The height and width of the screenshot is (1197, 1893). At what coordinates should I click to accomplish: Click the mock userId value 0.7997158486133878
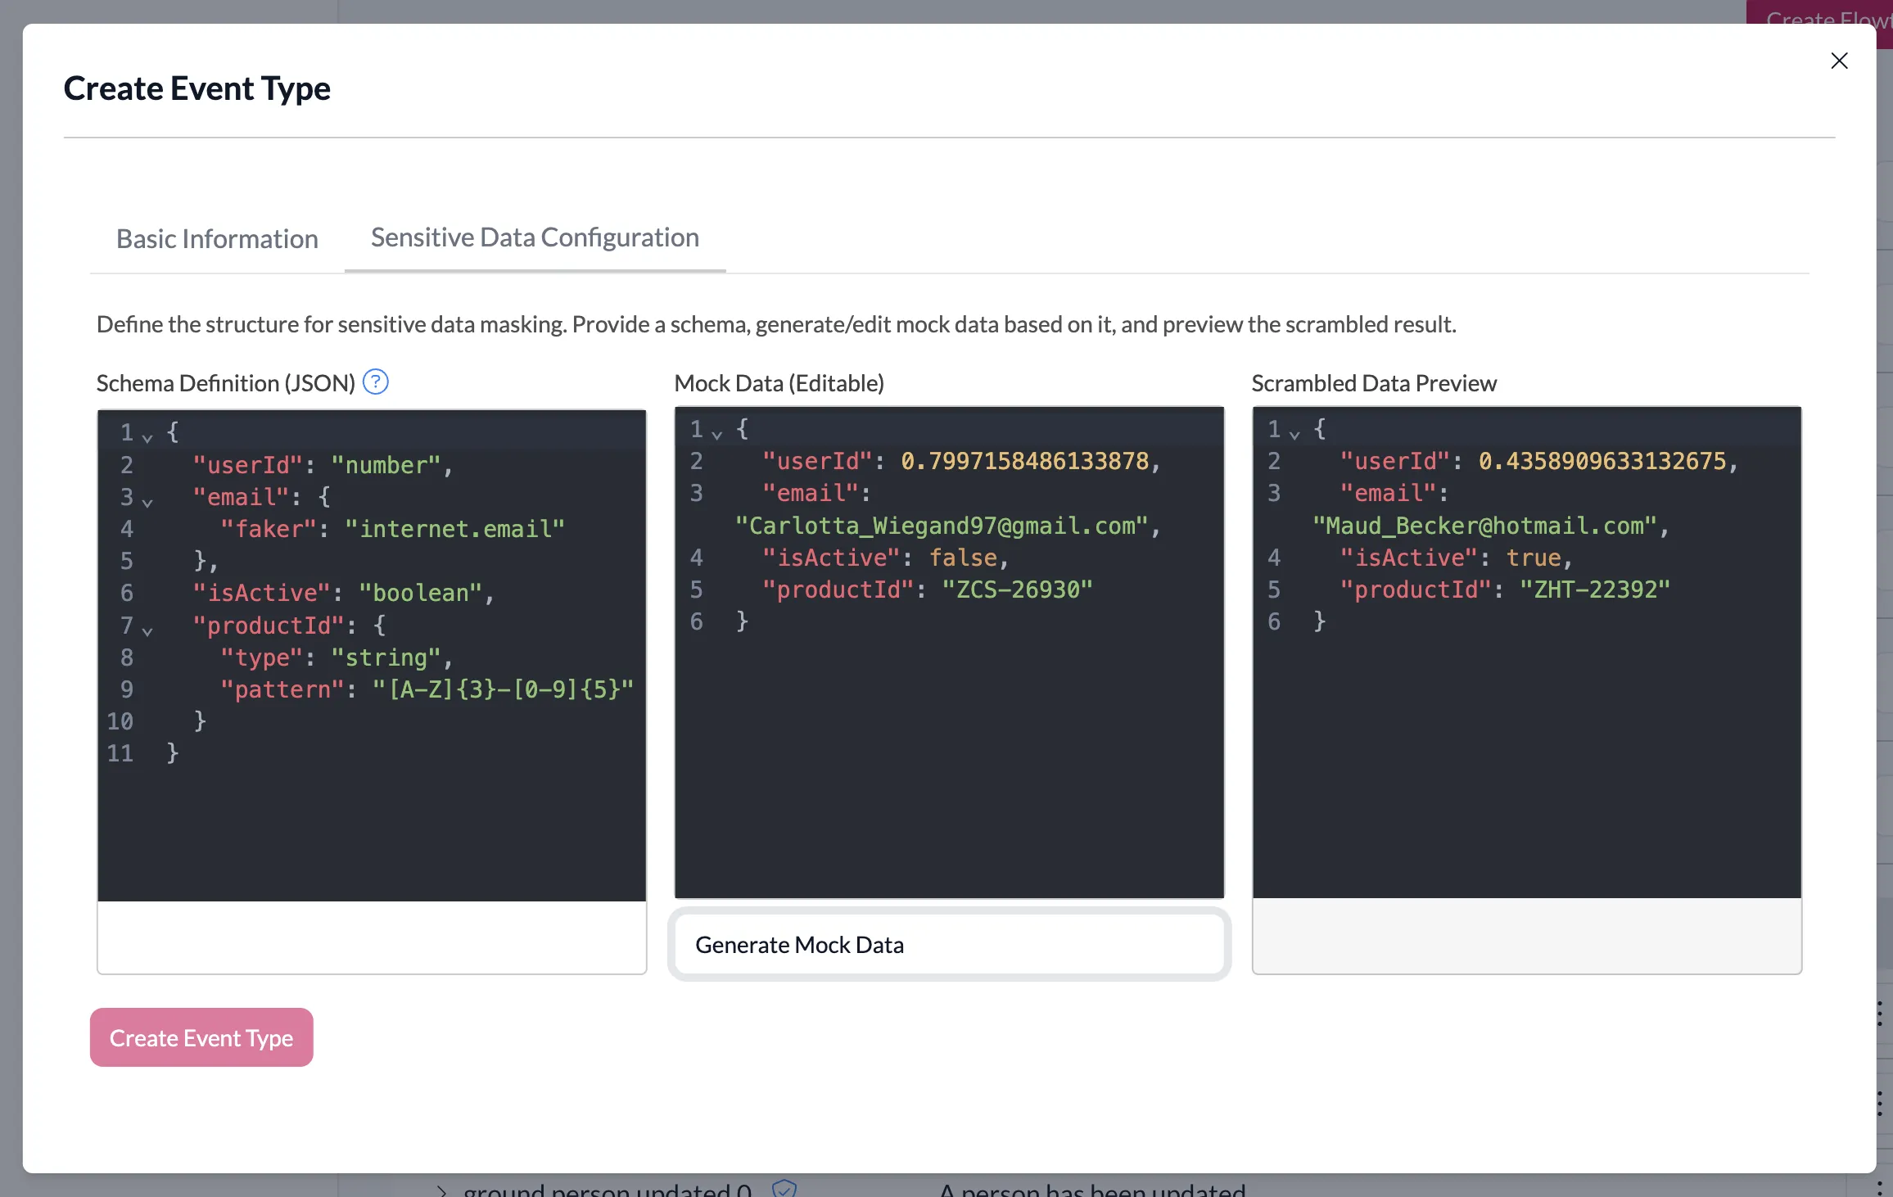click(1024, 461)
